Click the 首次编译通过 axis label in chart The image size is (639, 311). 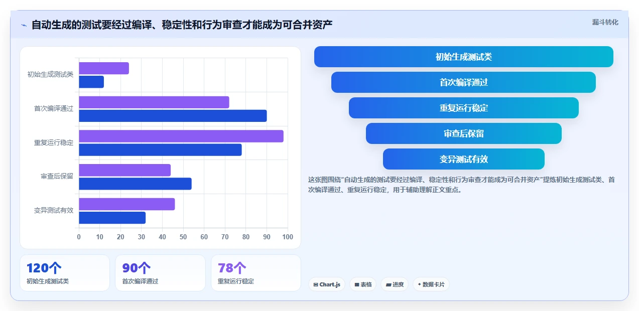(x=54, y=108)
